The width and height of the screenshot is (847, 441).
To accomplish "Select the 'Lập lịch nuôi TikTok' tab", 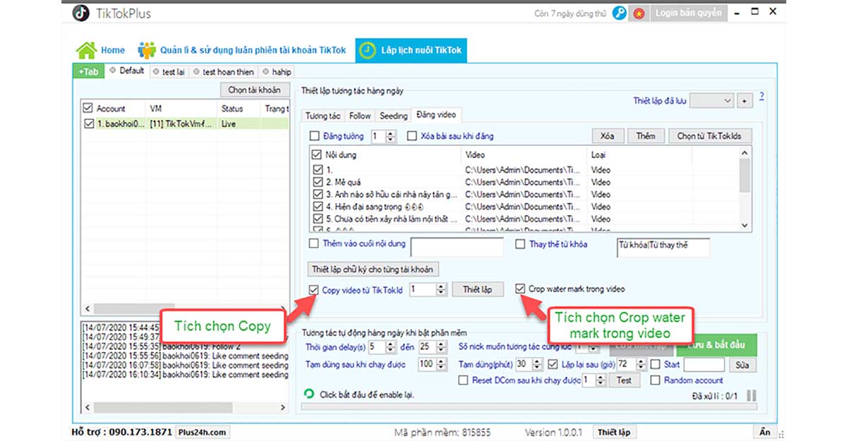I will [x=411, y=50].
